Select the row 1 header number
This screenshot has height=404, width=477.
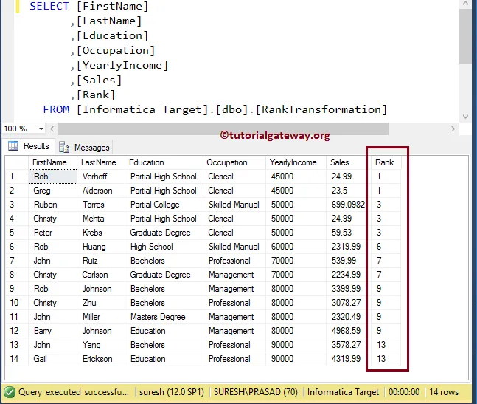point(17,177)
